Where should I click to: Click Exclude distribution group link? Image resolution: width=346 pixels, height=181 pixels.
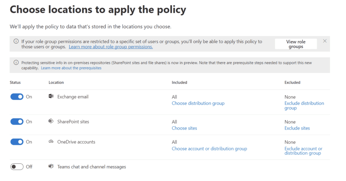[x=304, y=106]
